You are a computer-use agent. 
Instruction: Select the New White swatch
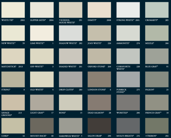13,33
